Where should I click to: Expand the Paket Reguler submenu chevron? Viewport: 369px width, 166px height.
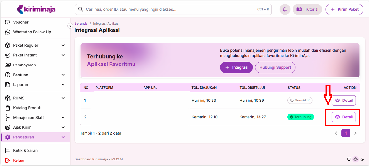63,45
